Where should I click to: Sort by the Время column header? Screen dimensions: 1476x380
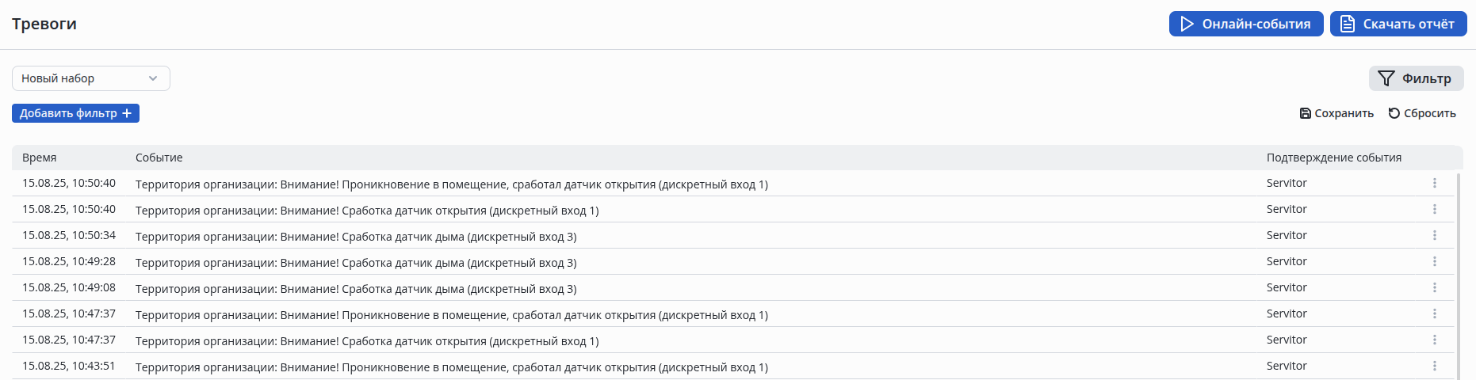[x=39, y=158]
